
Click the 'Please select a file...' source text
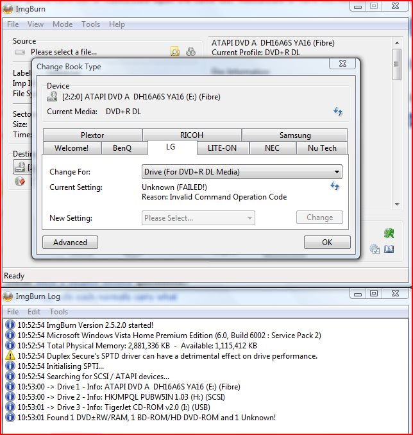coord(63,52)
